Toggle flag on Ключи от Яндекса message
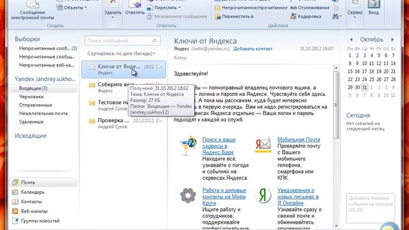Image resolution: width=409 pixels, height=230 pixels. [159, 67]
